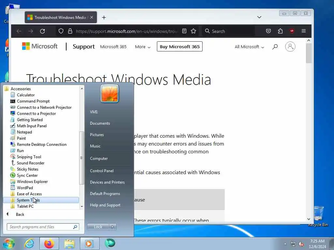The image size is (334, 250).
Task: List all tabs dropdown in Firefox
Action: coord(259,17)
